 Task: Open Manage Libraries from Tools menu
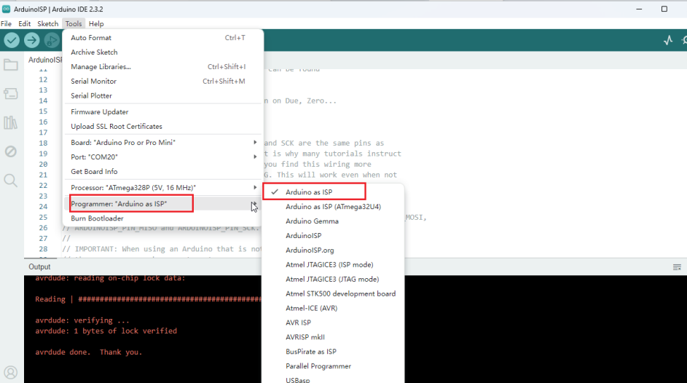101,67
